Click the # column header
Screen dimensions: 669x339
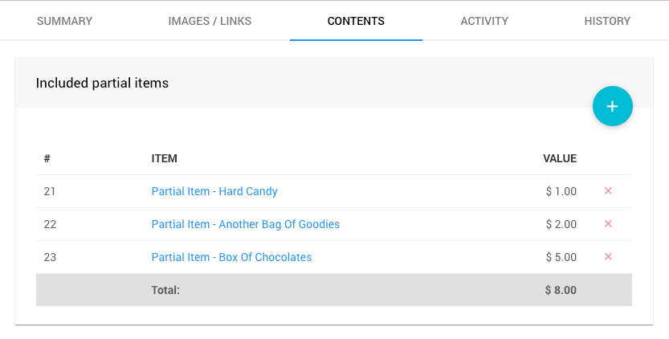pos(47,158)
